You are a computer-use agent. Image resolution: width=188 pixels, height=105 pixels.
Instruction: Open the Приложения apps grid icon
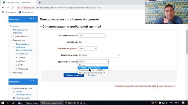[3, 12]
